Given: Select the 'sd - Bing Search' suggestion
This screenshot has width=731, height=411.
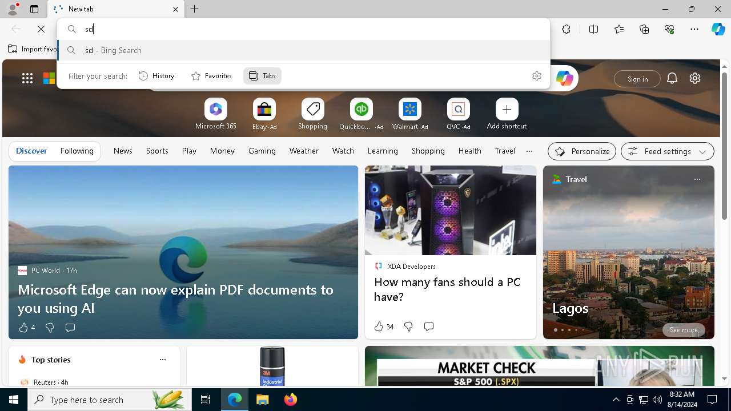Looking at the screenshot, I should coord(304,50).
